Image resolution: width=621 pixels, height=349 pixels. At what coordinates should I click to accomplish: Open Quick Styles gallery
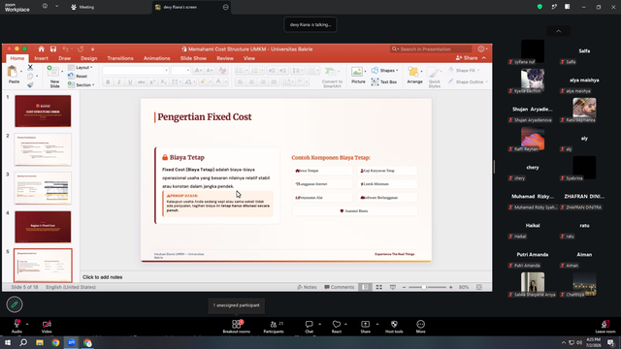[435, 78]
